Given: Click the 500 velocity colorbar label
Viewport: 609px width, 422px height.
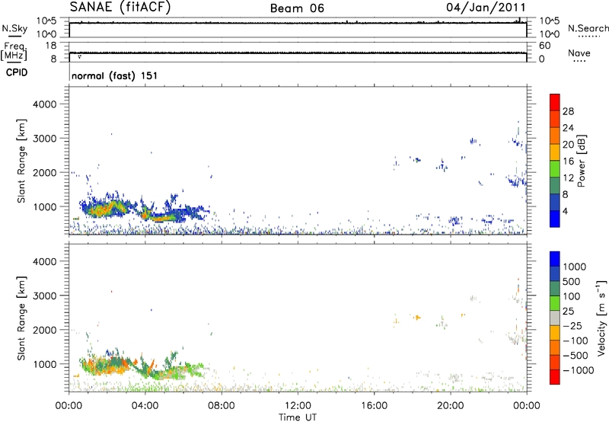Looking at the screenshot, I should click(x=572, y=282).
